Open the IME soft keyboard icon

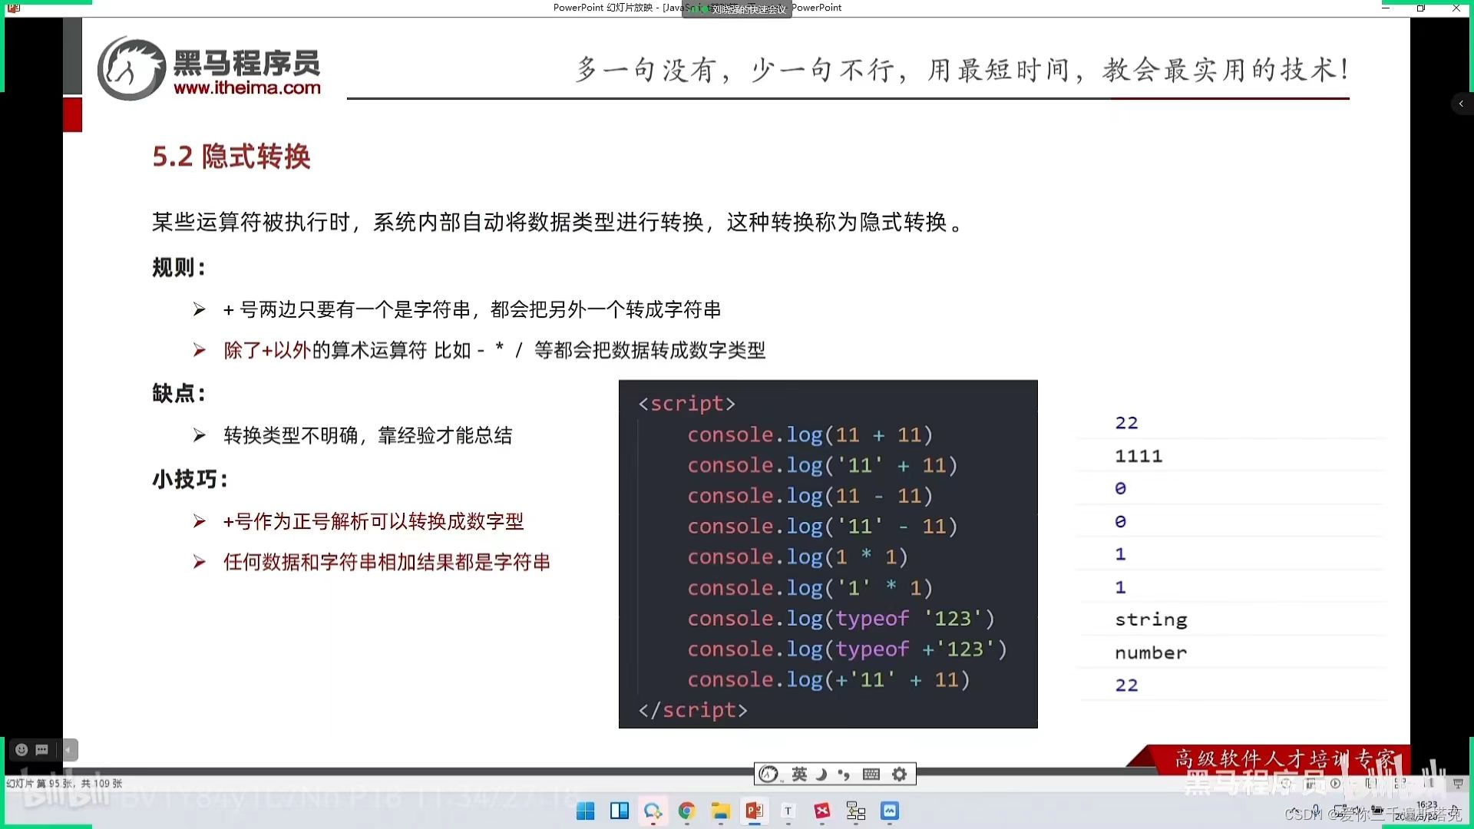click(871, 774)
